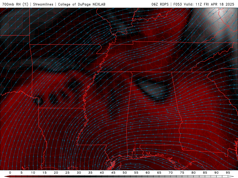
Task: Click the '700mb RH (%)' title text
Action: tap(15, 4)
